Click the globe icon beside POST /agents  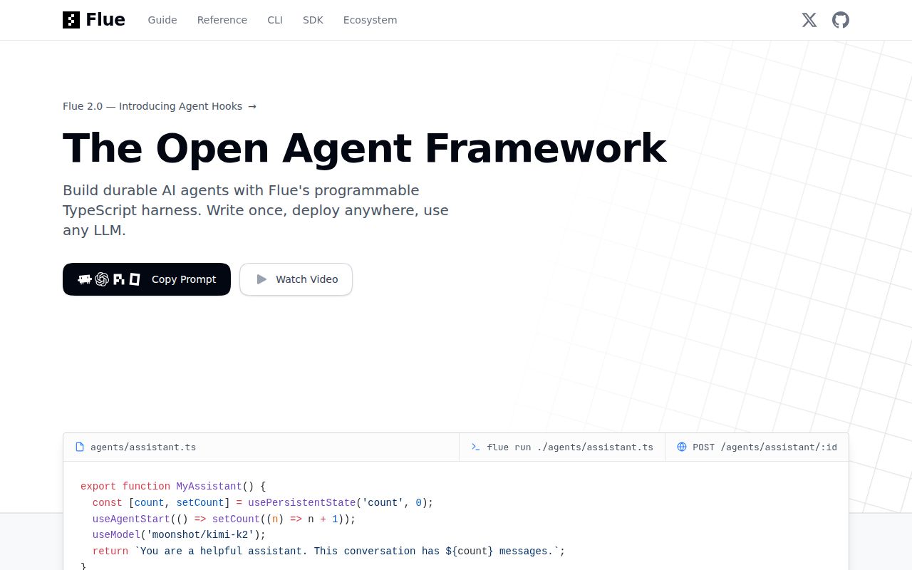682,447
